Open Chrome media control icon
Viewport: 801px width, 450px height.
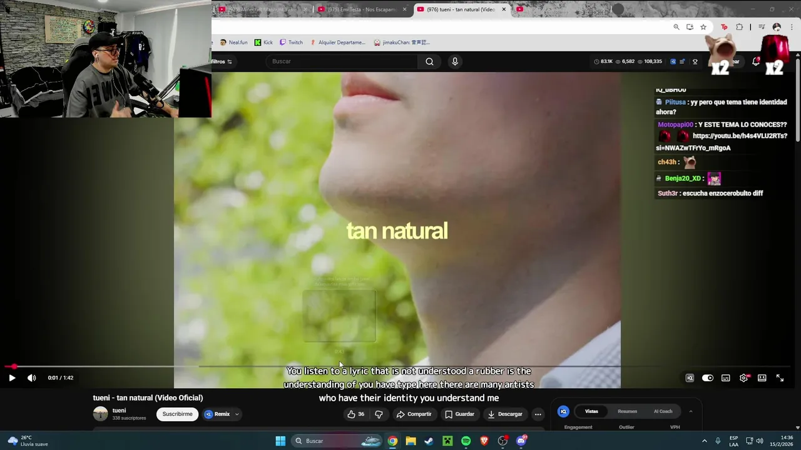coord(762,27)
